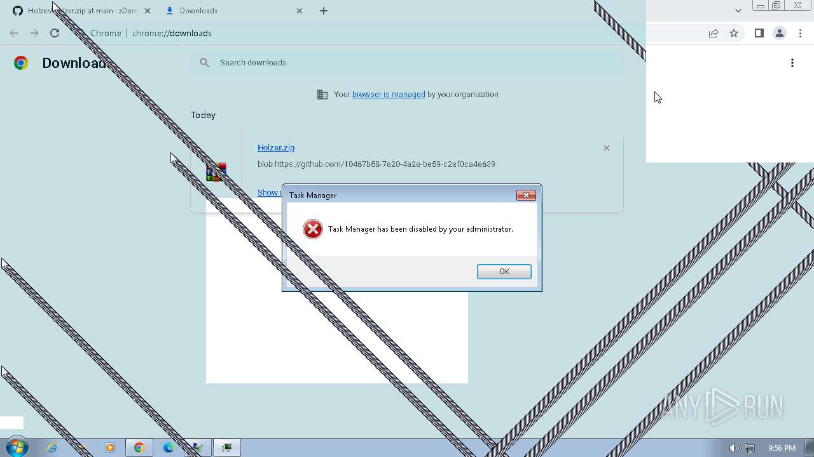
Task: Open Chrome main three-dot menu
Action: [800, 33]
